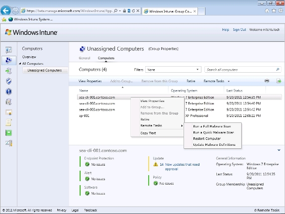285x214 pixels.
Task: Click the favorites bar add star icon
Action: [x=4, y=19]
